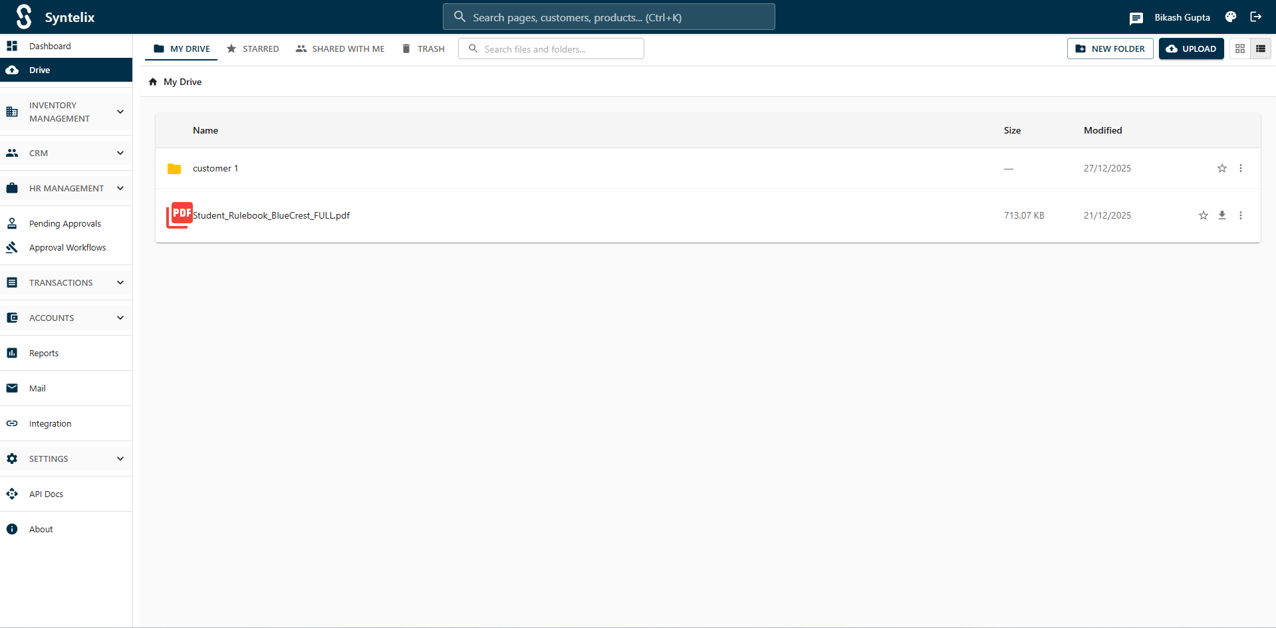Screen dimensions: 1276x628
Task: Star the Student_Rulebook_BlueCrest_FULL.pdf file
Action: click(x=1202, y=215)
